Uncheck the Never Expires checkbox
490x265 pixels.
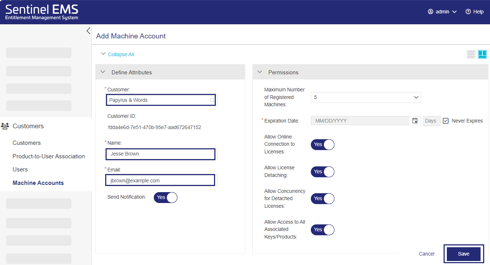pyautogui.click(x=446, y=121)
